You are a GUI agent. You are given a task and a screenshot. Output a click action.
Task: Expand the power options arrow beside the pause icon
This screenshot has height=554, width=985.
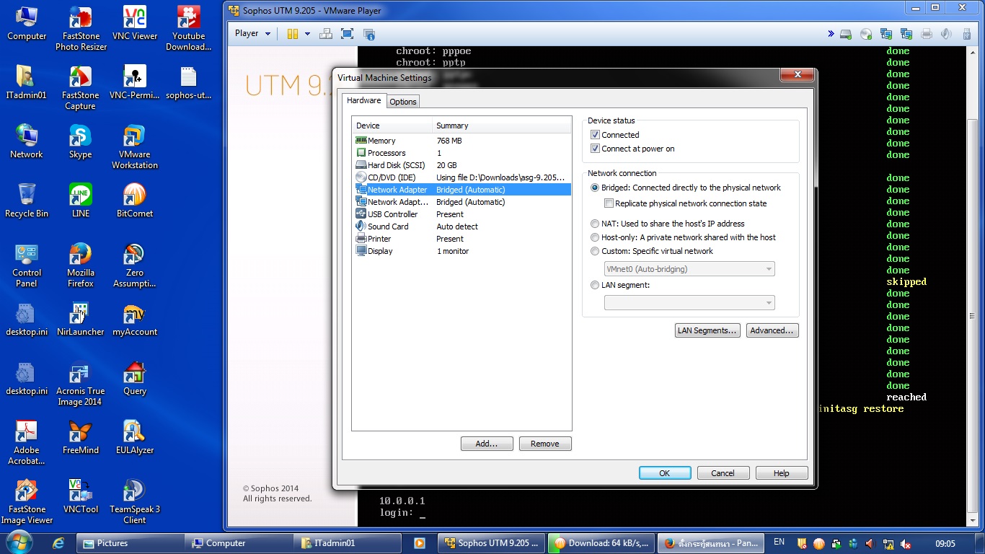307,34
